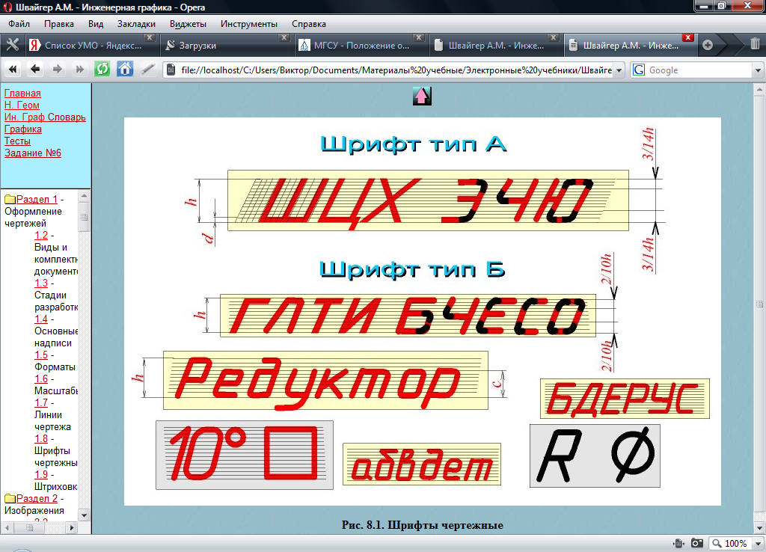The image size is (766, 552).
Task: Open the Справка menu
Action: tap(309, 24)
